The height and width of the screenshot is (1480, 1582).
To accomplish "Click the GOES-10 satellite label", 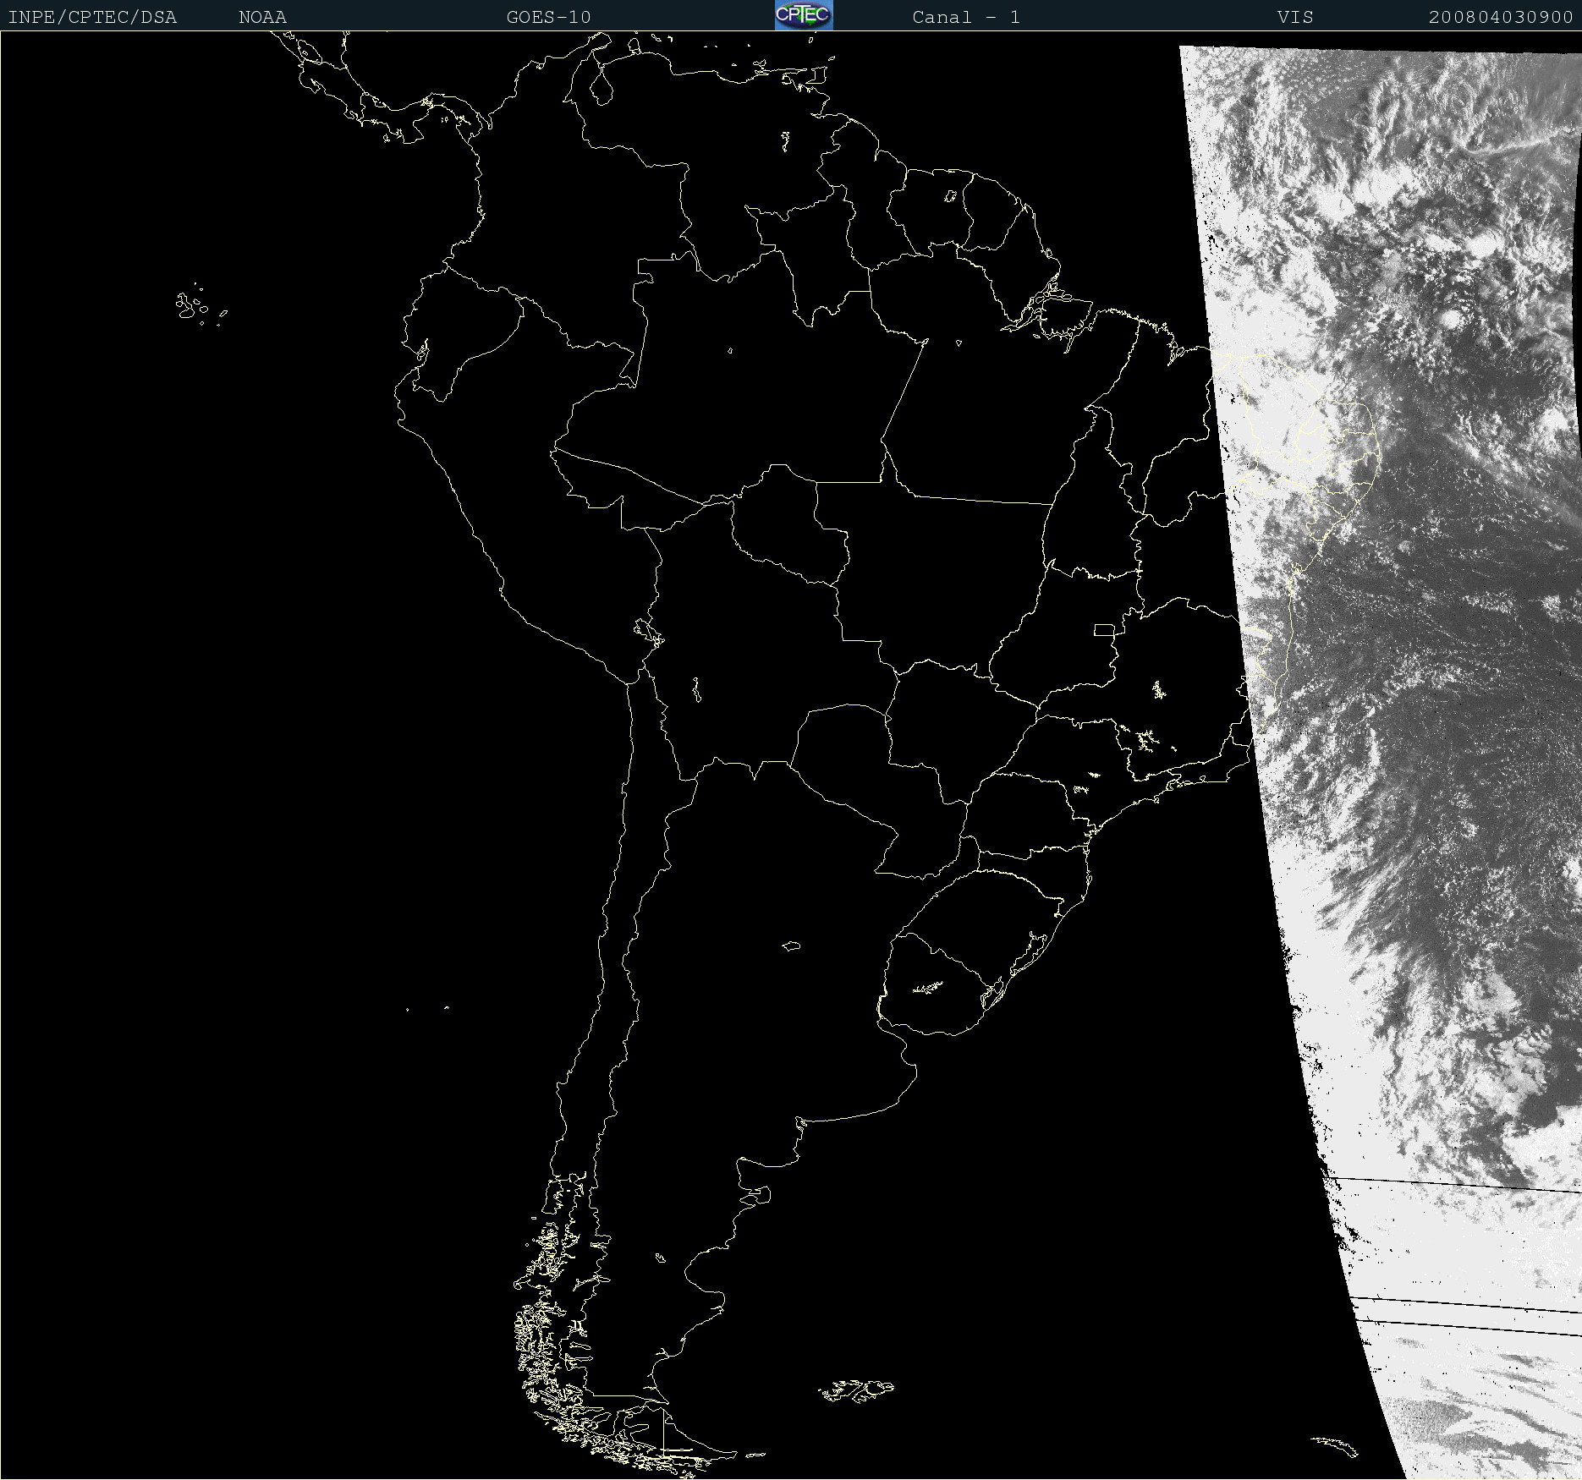I will 548,17.
